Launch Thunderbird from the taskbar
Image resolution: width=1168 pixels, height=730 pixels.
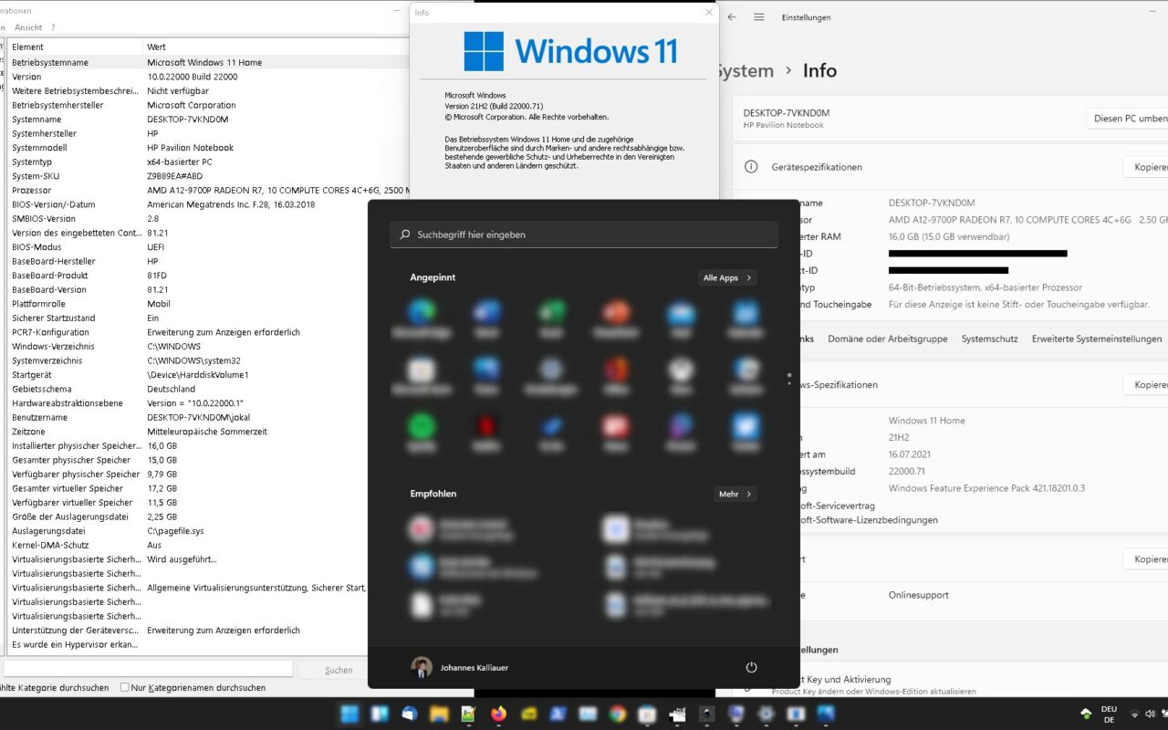[x=409, y=714]
